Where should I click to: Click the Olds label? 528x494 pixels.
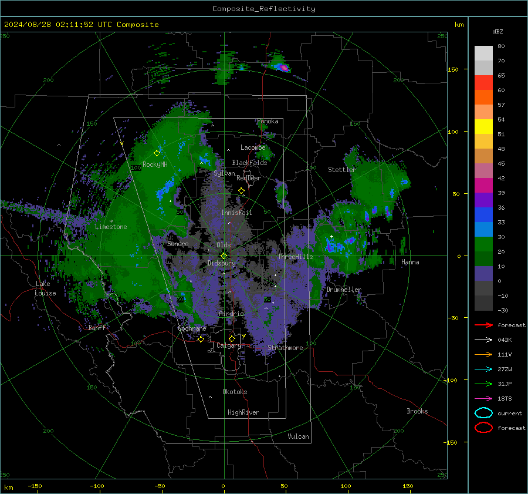point(224,245)
